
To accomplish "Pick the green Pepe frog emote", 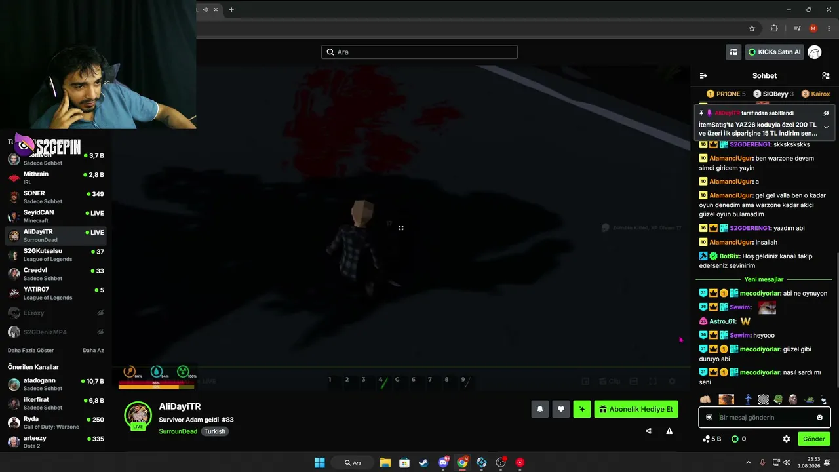I will (x=778, y=399).
